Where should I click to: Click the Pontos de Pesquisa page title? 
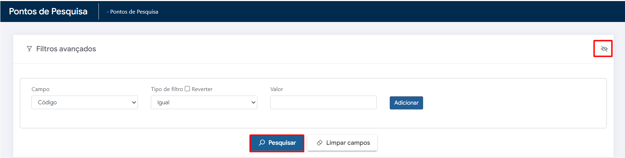48,12
